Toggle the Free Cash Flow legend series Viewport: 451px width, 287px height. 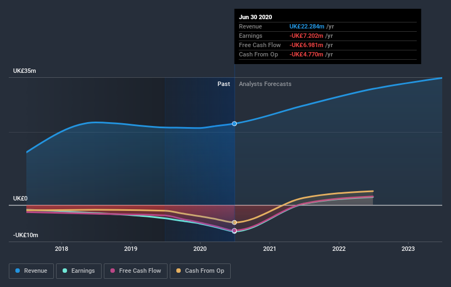click(x=136, y=271)
